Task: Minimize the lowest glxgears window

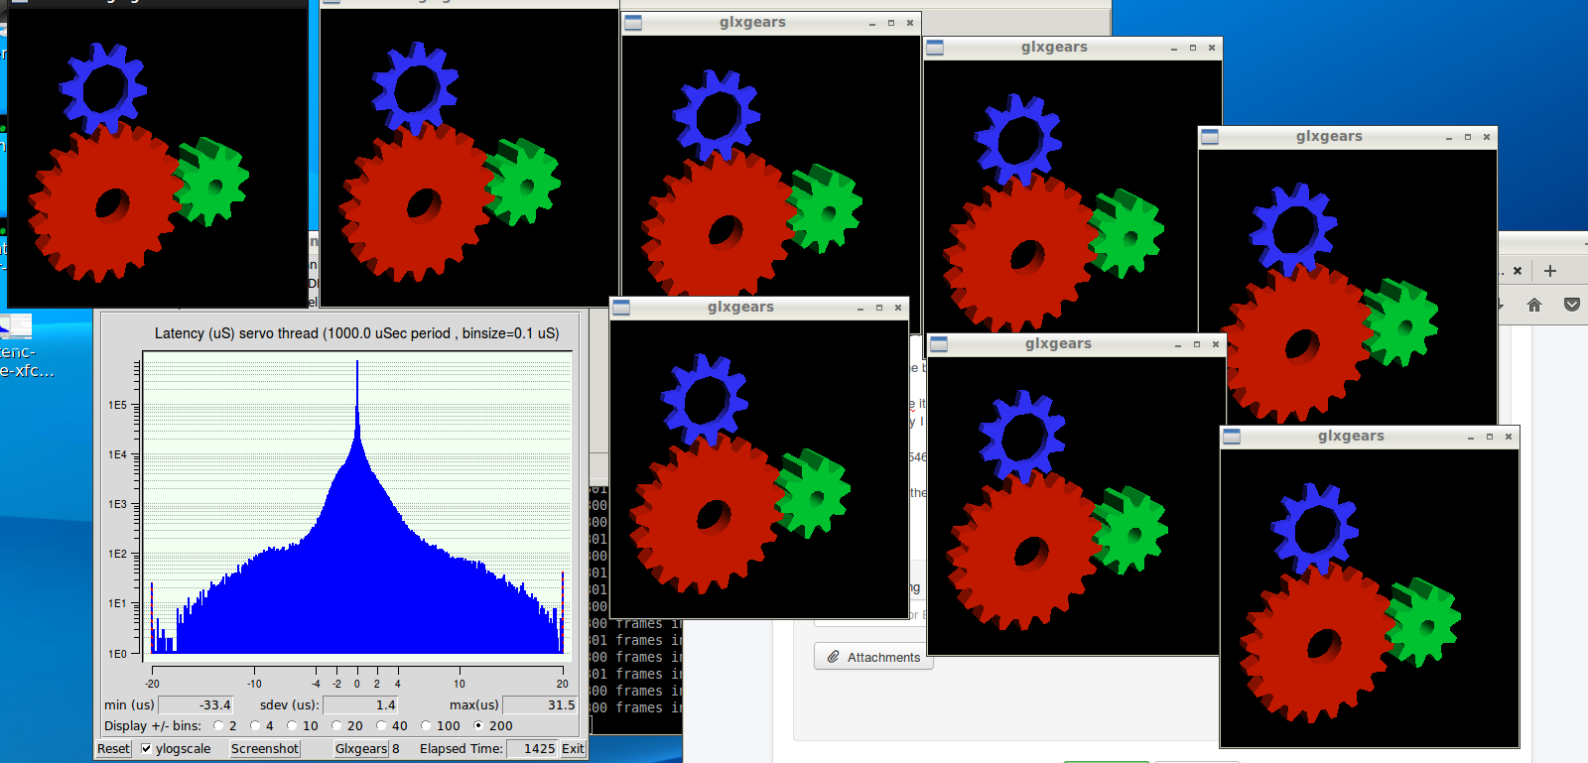Action: pyautogui.click(x=1471, y=437)
